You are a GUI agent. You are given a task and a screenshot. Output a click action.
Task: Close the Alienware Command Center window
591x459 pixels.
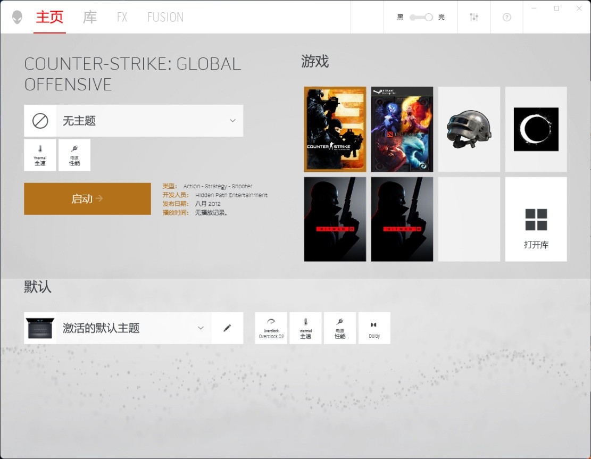[579, 9]
